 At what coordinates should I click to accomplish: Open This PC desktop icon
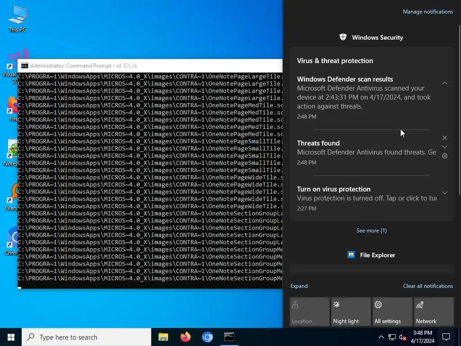(x=18, y=18)
